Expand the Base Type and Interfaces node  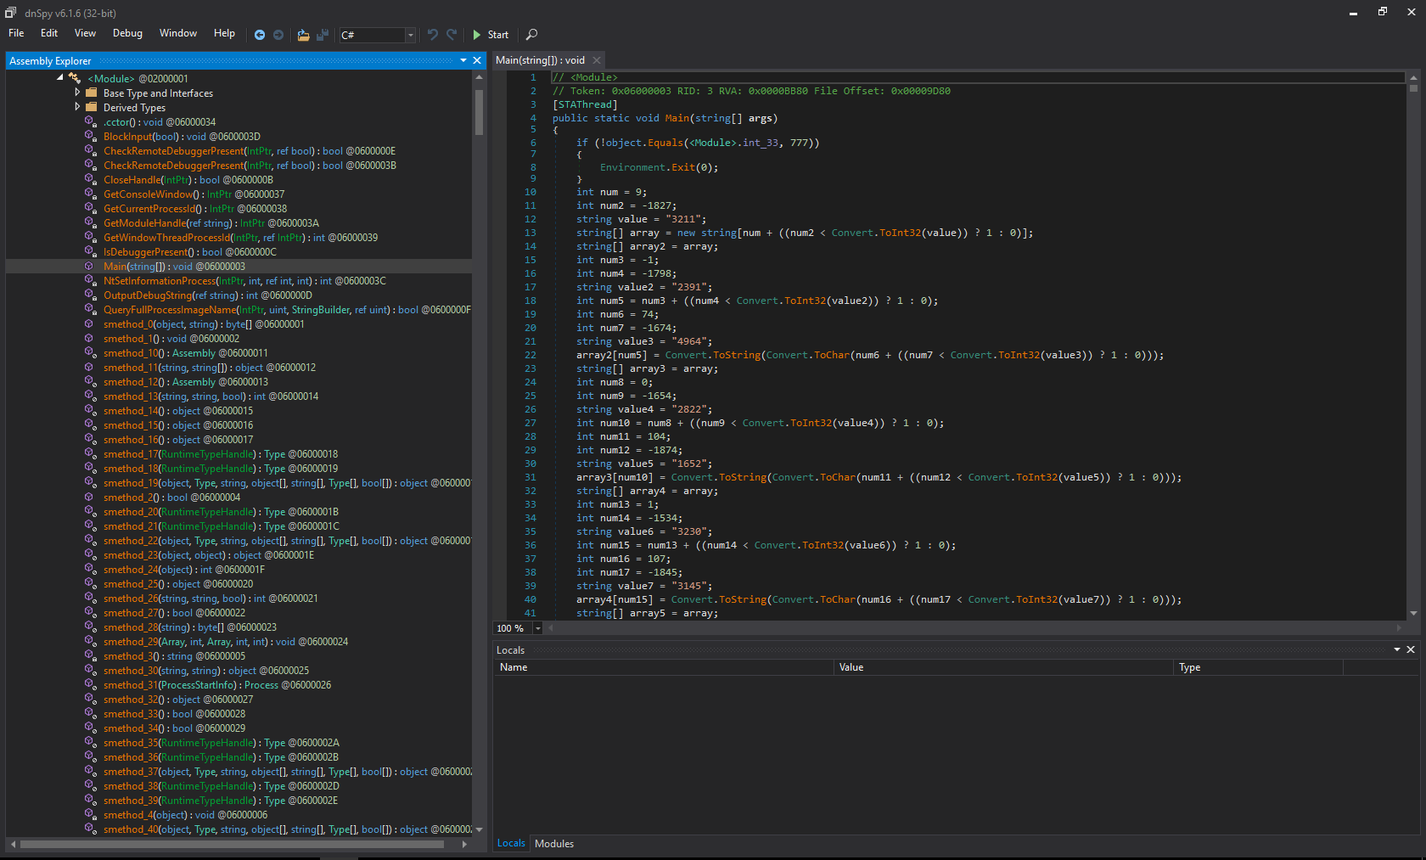(x=77, y=93)
